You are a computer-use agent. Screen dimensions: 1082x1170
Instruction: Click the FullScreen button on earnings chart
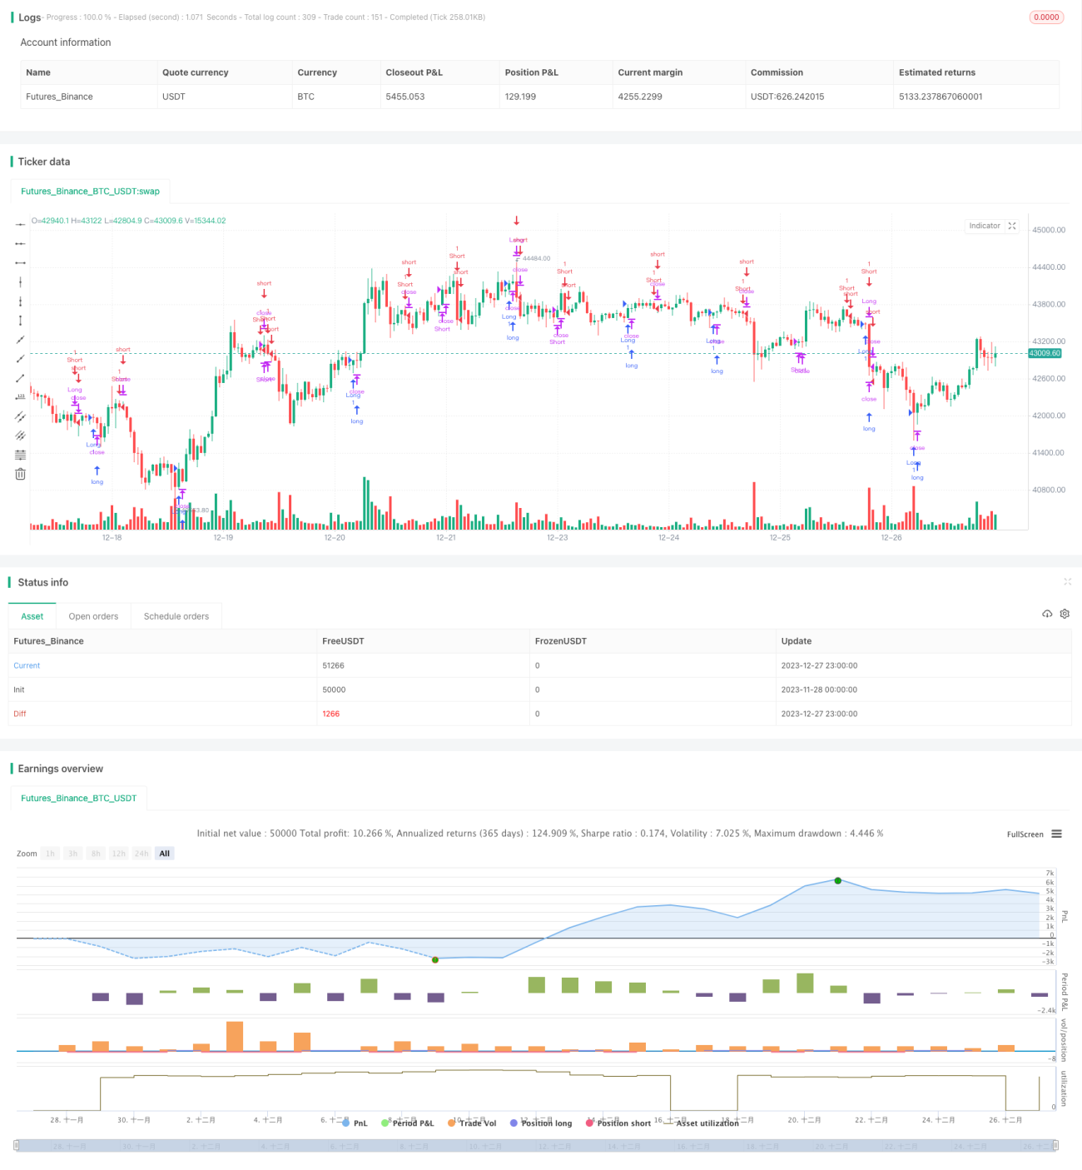coord(1025,834)
